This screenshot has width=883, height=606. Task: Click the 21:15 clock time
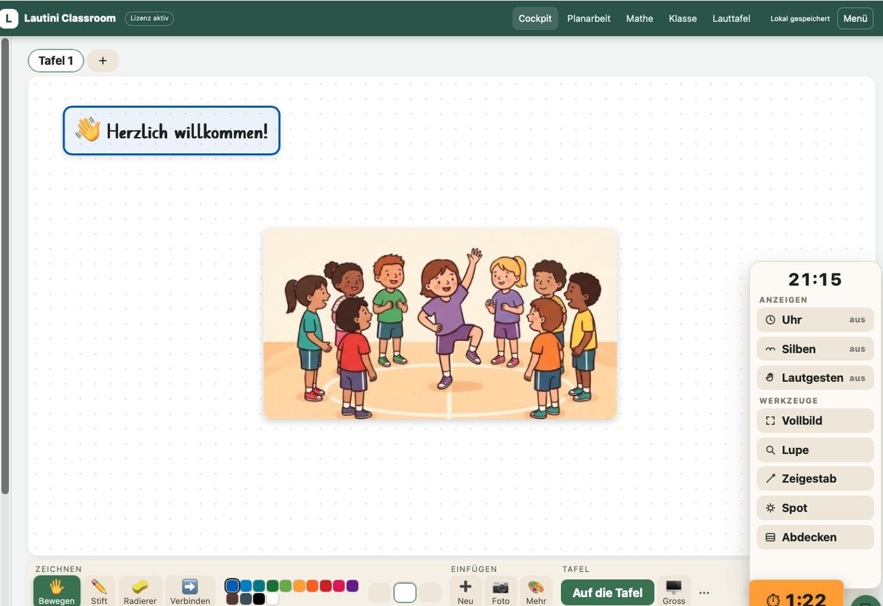click(x=815, y=280)
